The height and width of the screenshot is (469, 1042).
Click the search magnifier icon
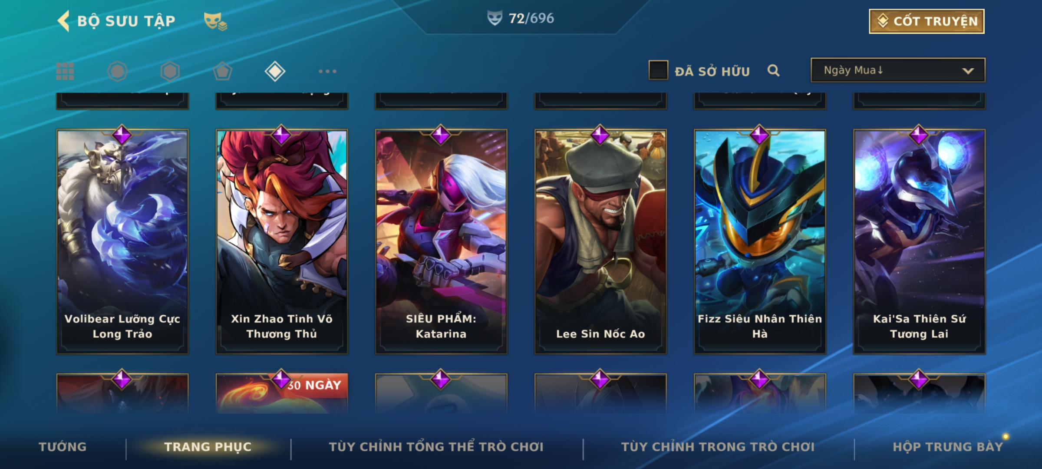coord(773,70)
